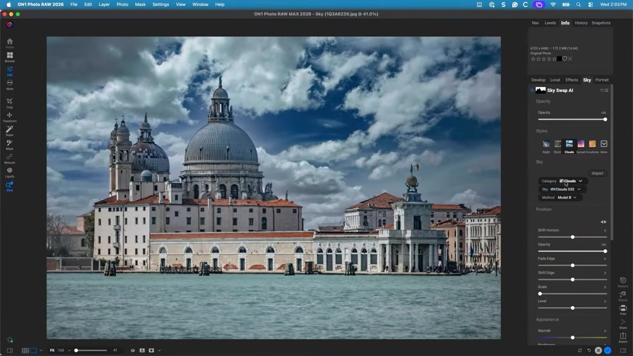Screen dimensions: 633x356
Task: Switch to the Levels tab
Action: click(x=550, y=23)
